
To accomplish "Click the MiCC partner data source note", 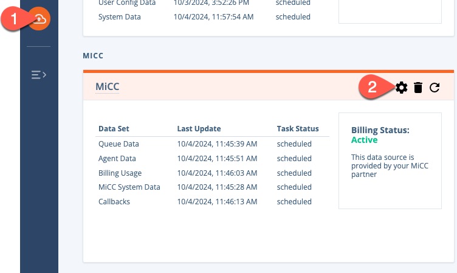I will 390,165.
